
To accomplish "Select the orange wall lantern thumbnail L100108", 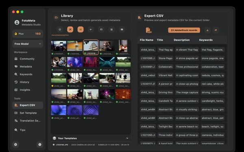I will click(75, 46).
